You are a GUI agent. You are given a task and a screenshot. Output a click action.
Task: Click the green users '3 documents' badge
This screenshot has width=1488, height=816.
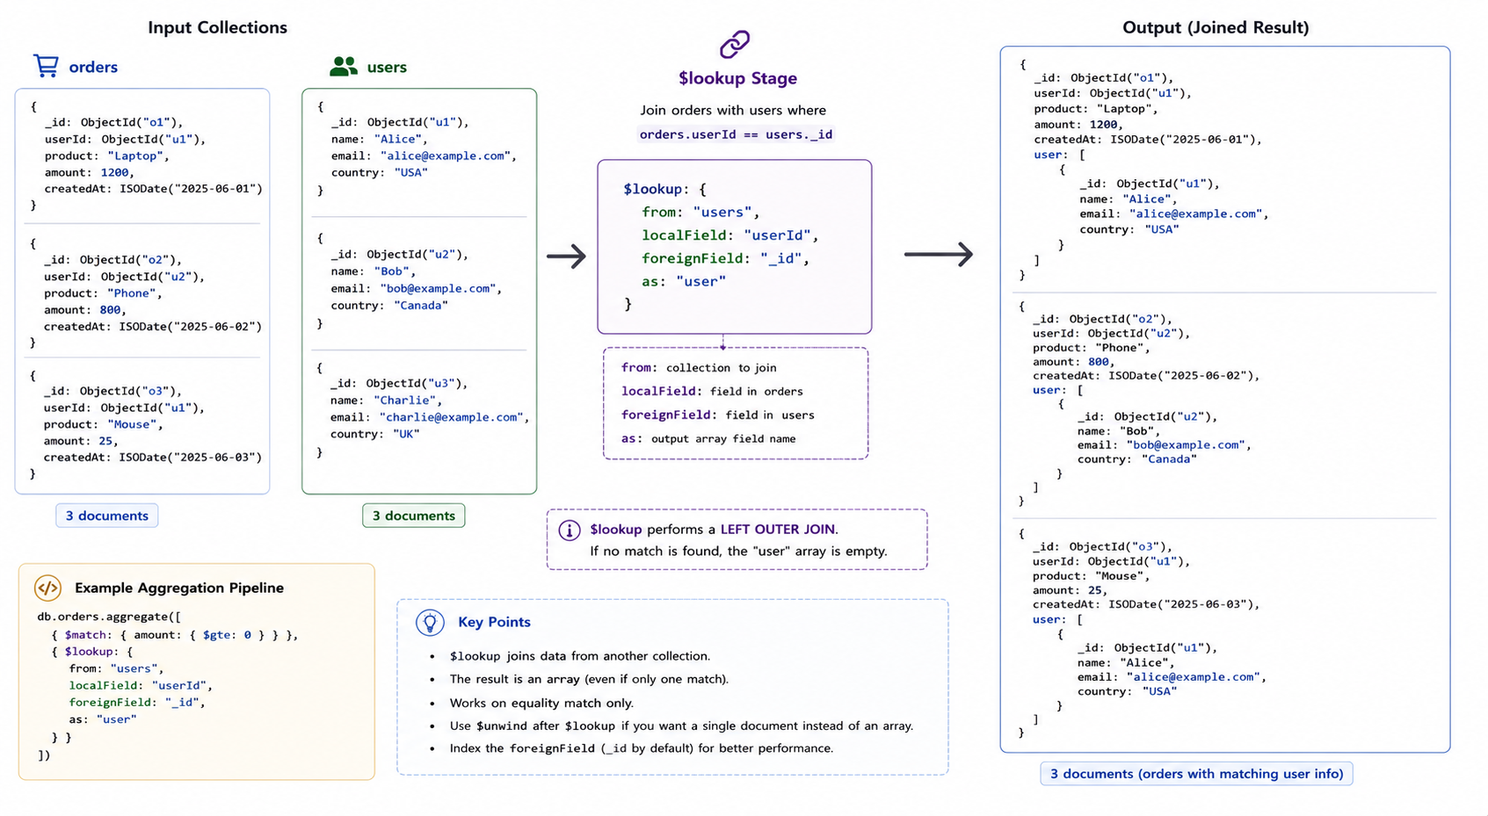click(x=414, y=516)
